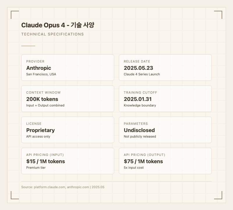
Task: Click the "5x input cost" caption
Action: point(134,168)
